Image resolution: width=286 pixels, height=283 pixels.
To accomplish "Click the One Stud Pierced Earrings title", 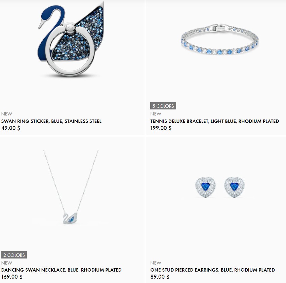I will [212, 270].
